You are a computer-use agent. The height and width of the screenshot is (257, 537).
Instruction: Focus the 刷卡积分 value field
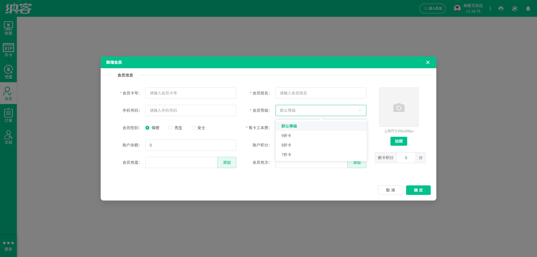pos(406,158)
